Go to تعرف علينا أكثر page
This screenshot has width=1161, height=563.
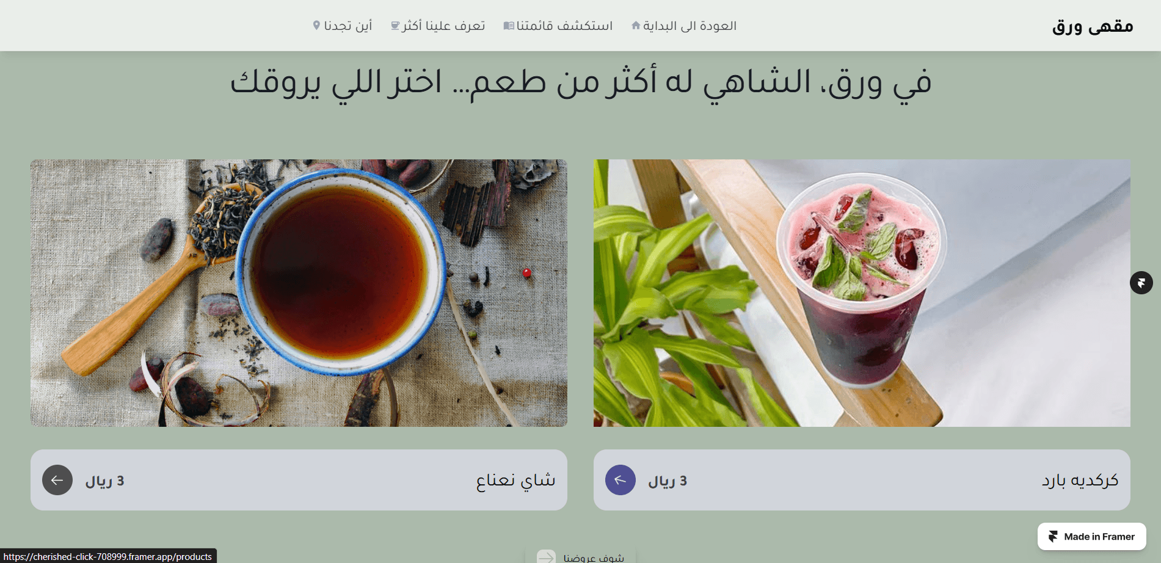[438, 26]
